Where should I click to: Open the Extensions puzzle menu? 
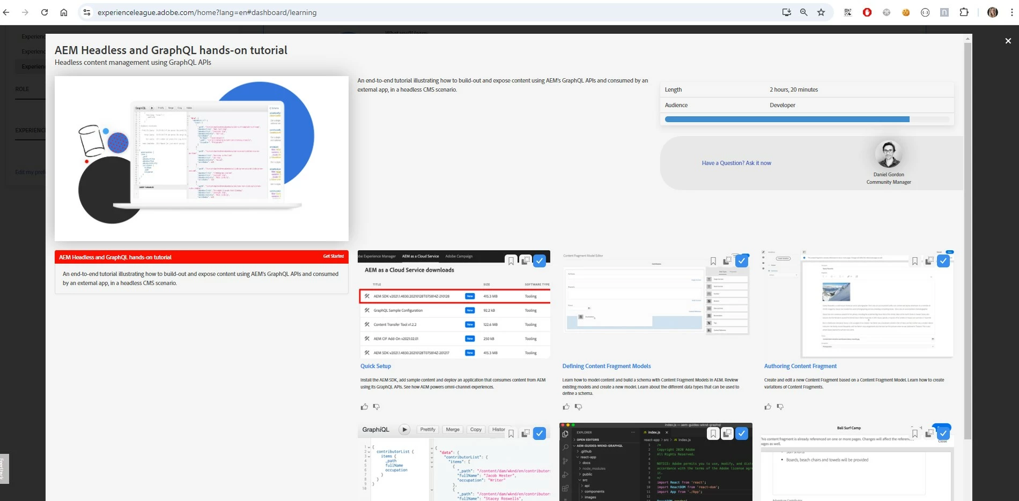964,12
